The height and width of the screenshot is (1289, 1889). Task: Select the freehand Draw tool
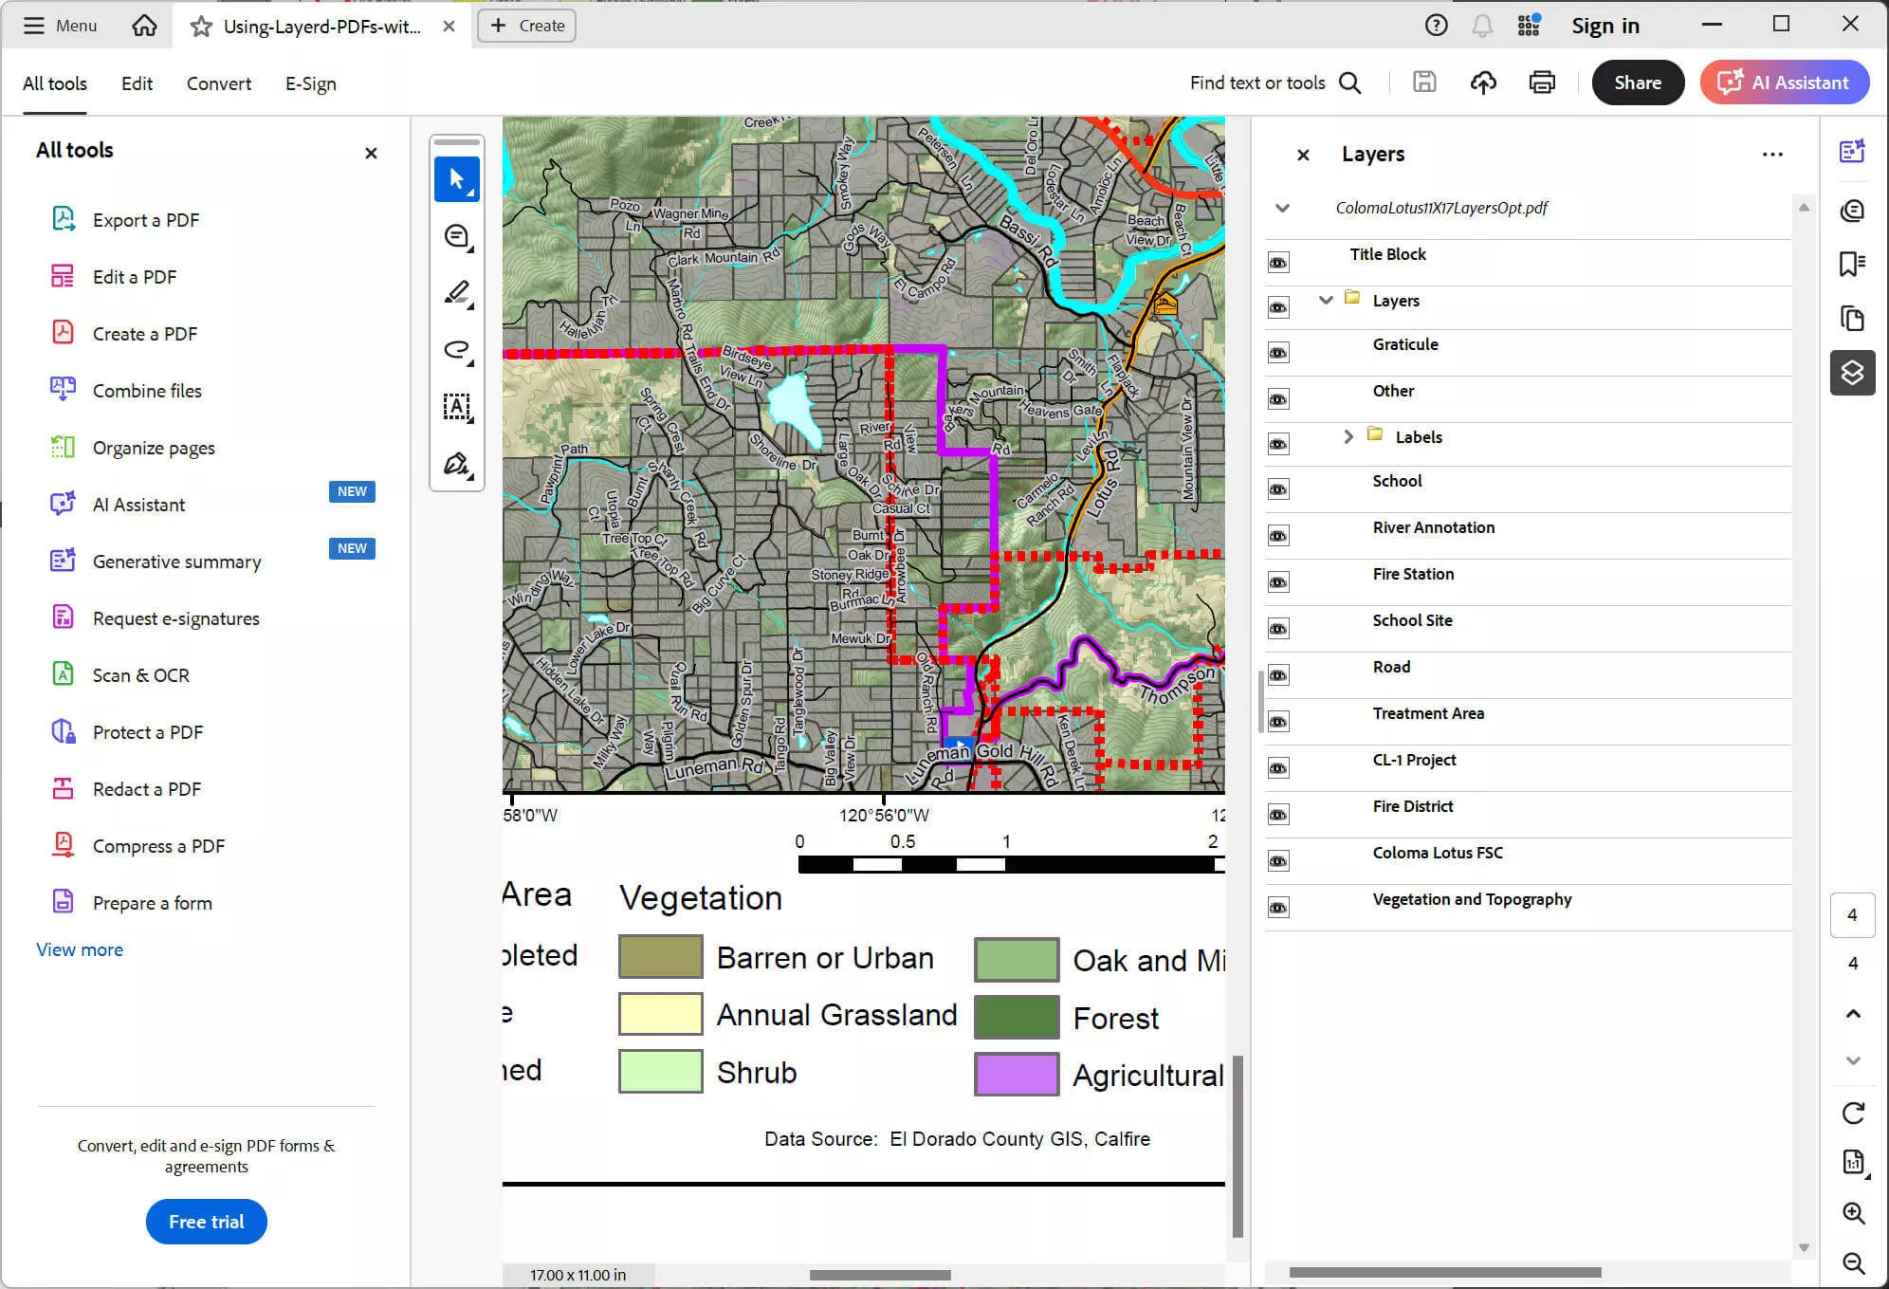456,349
